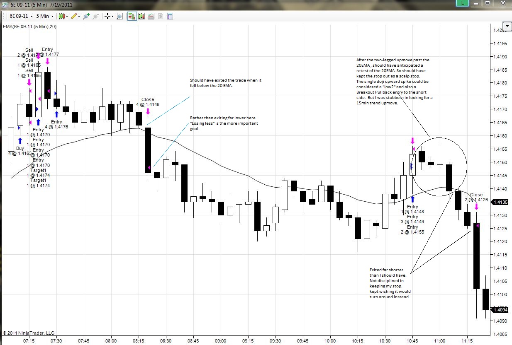Select the 'Entry 4 @ 1.4176' execution label
512x345 pixels.
[x=56, y=124]
